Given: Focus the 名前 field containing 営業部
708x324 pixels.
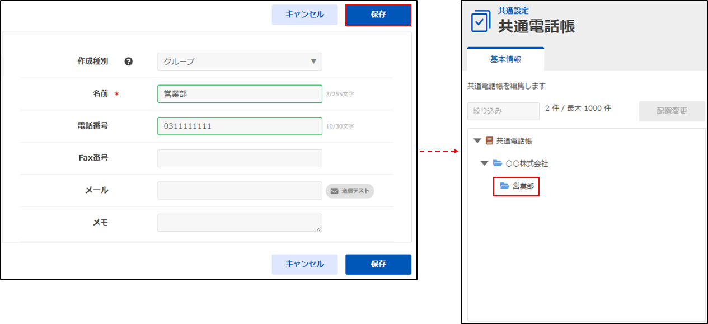Looking at the screenshot, I should pyautogui.click(x=240, y=94).
